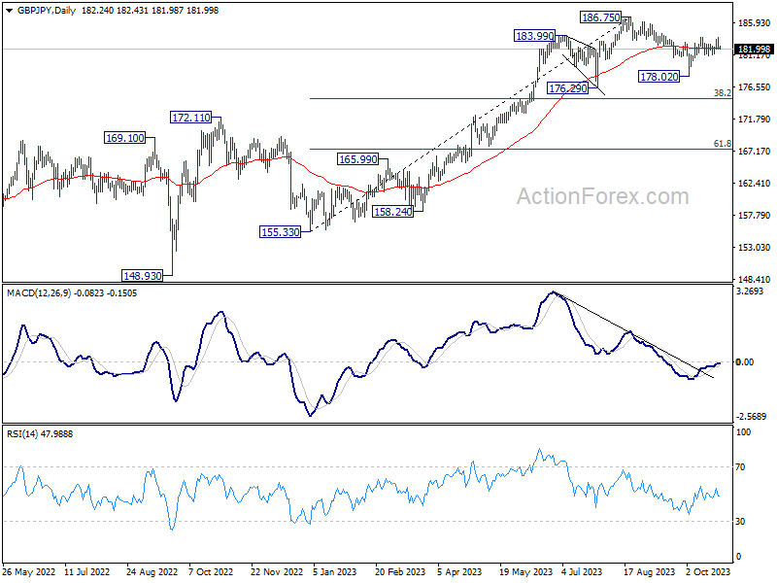
Task: Click the 5 Jan 2023 date label
Action: tap(334, 571)
